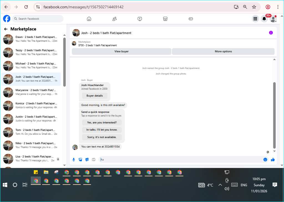The height and width of the screenshot is (202, 284).
Task: Open Lisa's conversation in the list
Action: [x=31, y=159]
